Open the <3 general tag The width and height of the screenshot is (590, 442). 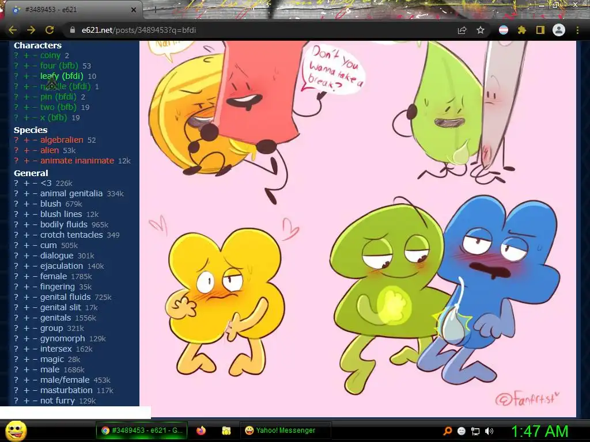point(46,183)
